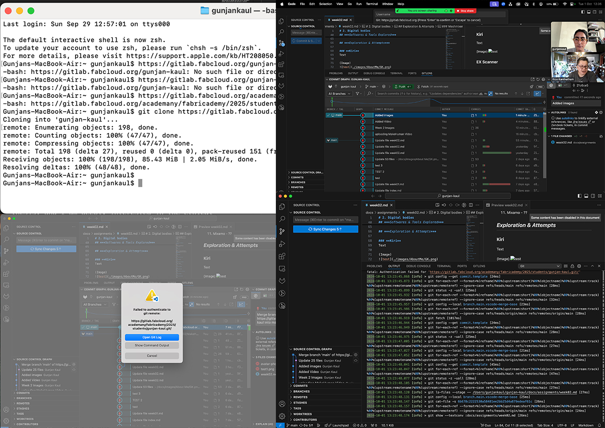Click Rico Kanthatham video thumbnail

pyautogui.click(x=577, y=66)
